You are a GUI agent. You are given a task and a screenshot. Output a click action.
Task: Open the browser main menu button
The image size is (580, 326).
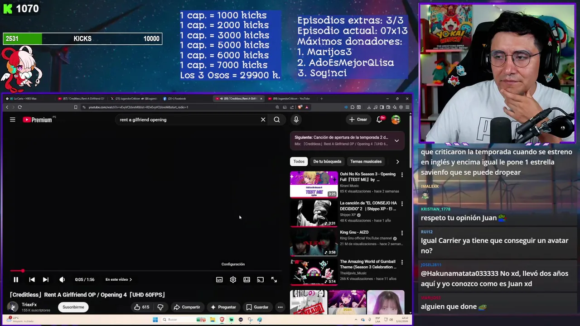coord(407,107)
